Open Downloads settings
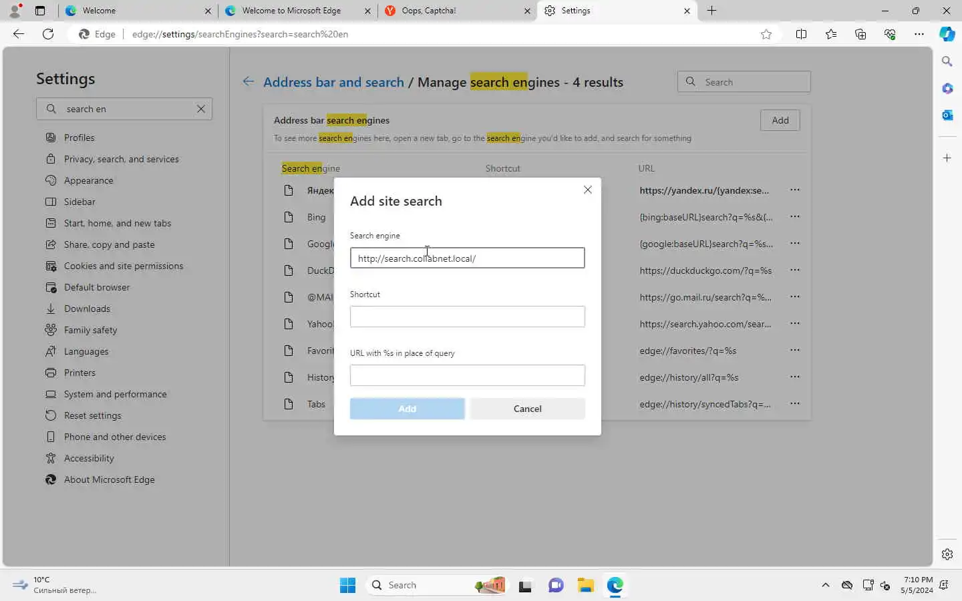The width and height of the screenshot is (962, 601). coord(87,309)
